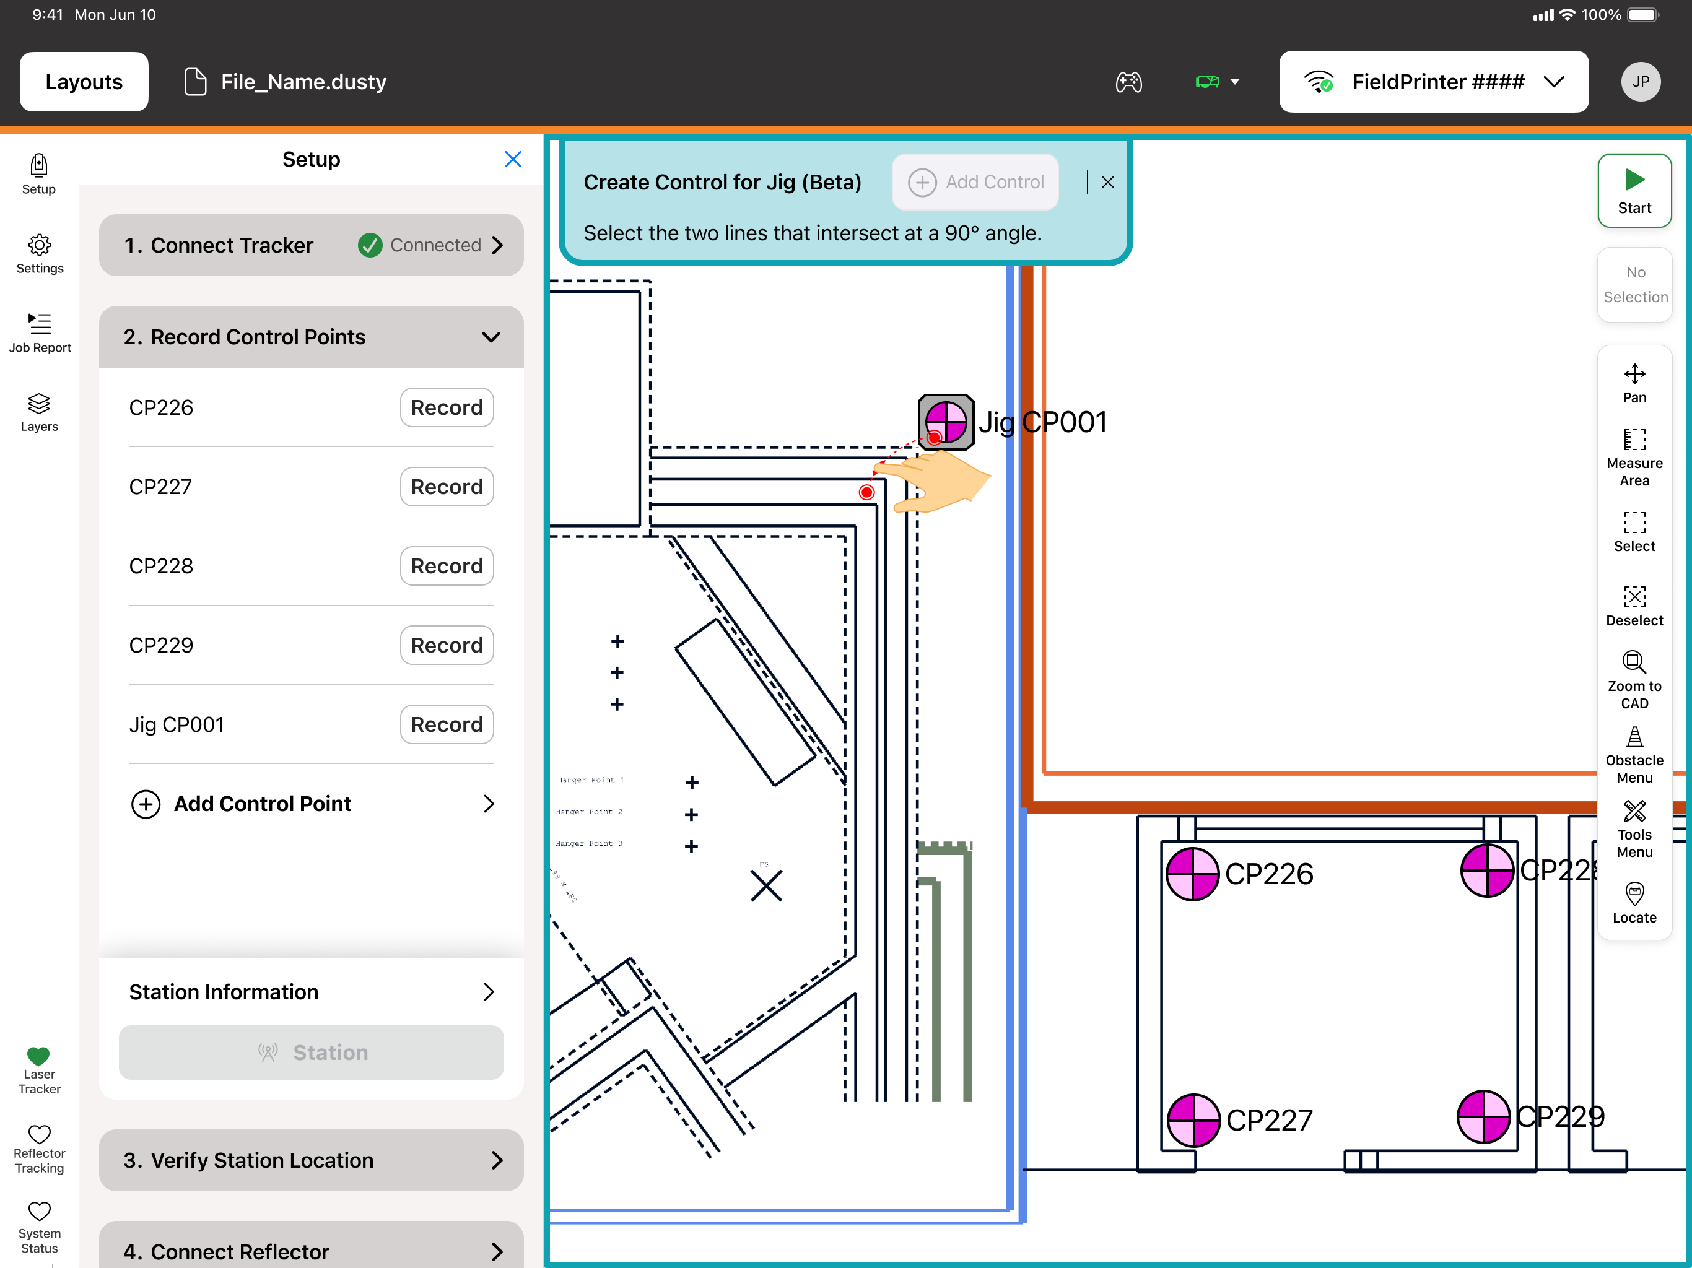Open the FieldPrinter #### selector

(1434, 82)
